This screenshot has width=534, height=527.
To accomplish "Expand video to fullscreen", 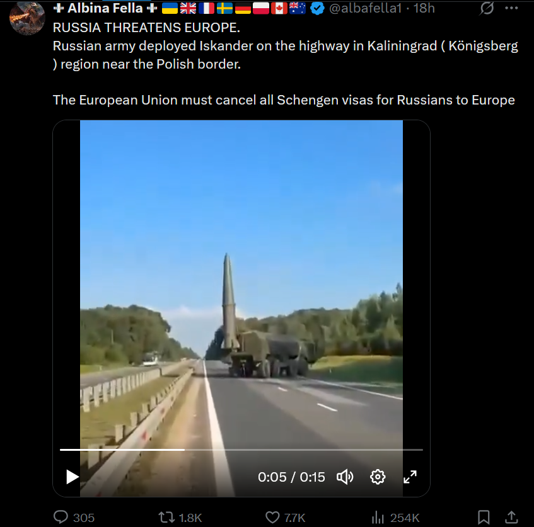I will [410, 477].
